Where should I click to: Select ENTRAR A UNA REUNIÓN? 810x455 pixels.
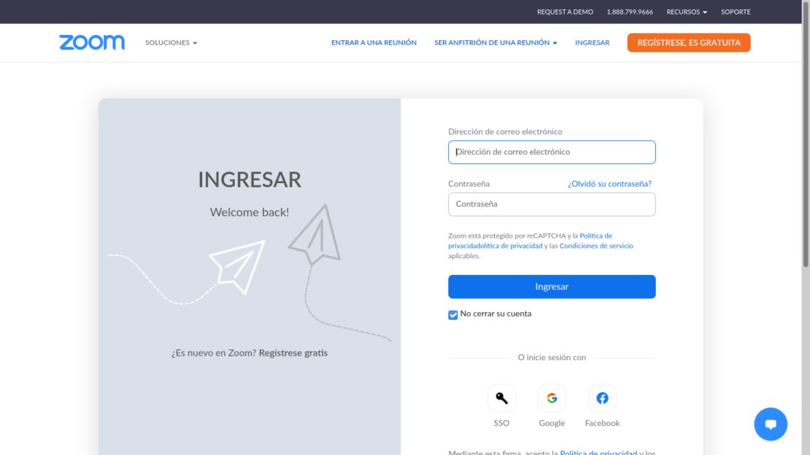point(374,42)
